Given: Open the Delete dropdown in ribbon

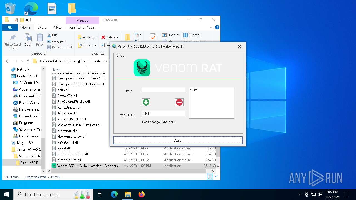Looking at the screenshot, I should [x=110, y=37].
